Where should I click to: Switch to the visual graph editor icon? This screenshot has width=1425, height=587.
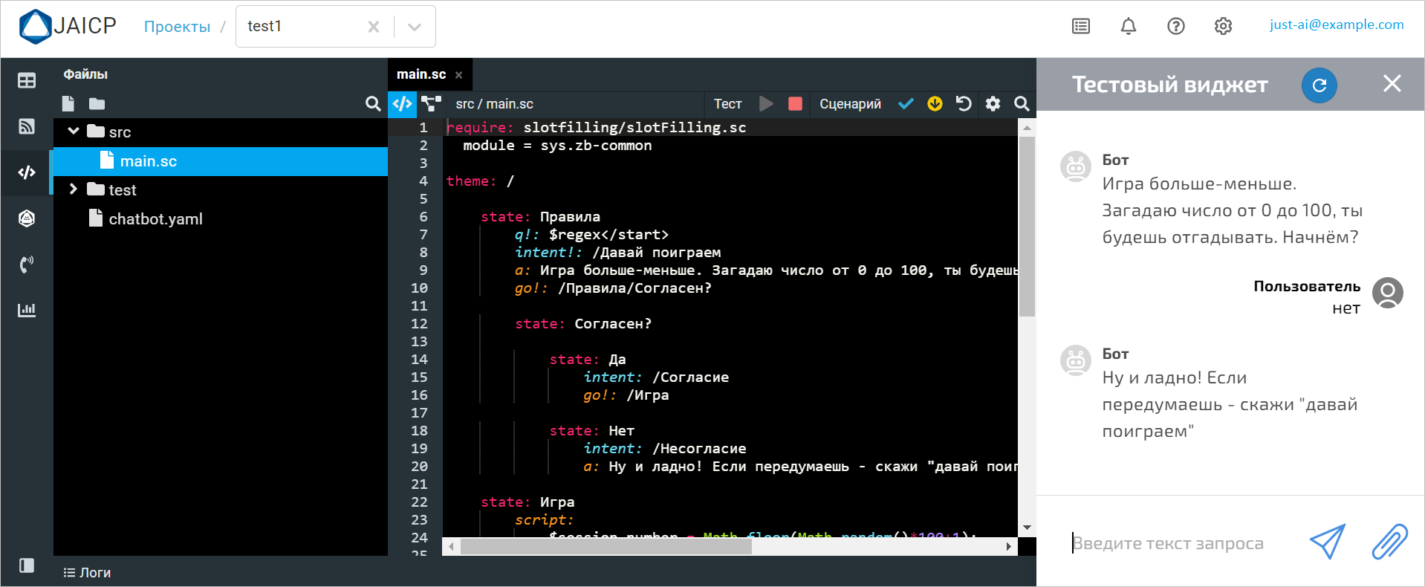pyautogui.click(x=431, y=104)
